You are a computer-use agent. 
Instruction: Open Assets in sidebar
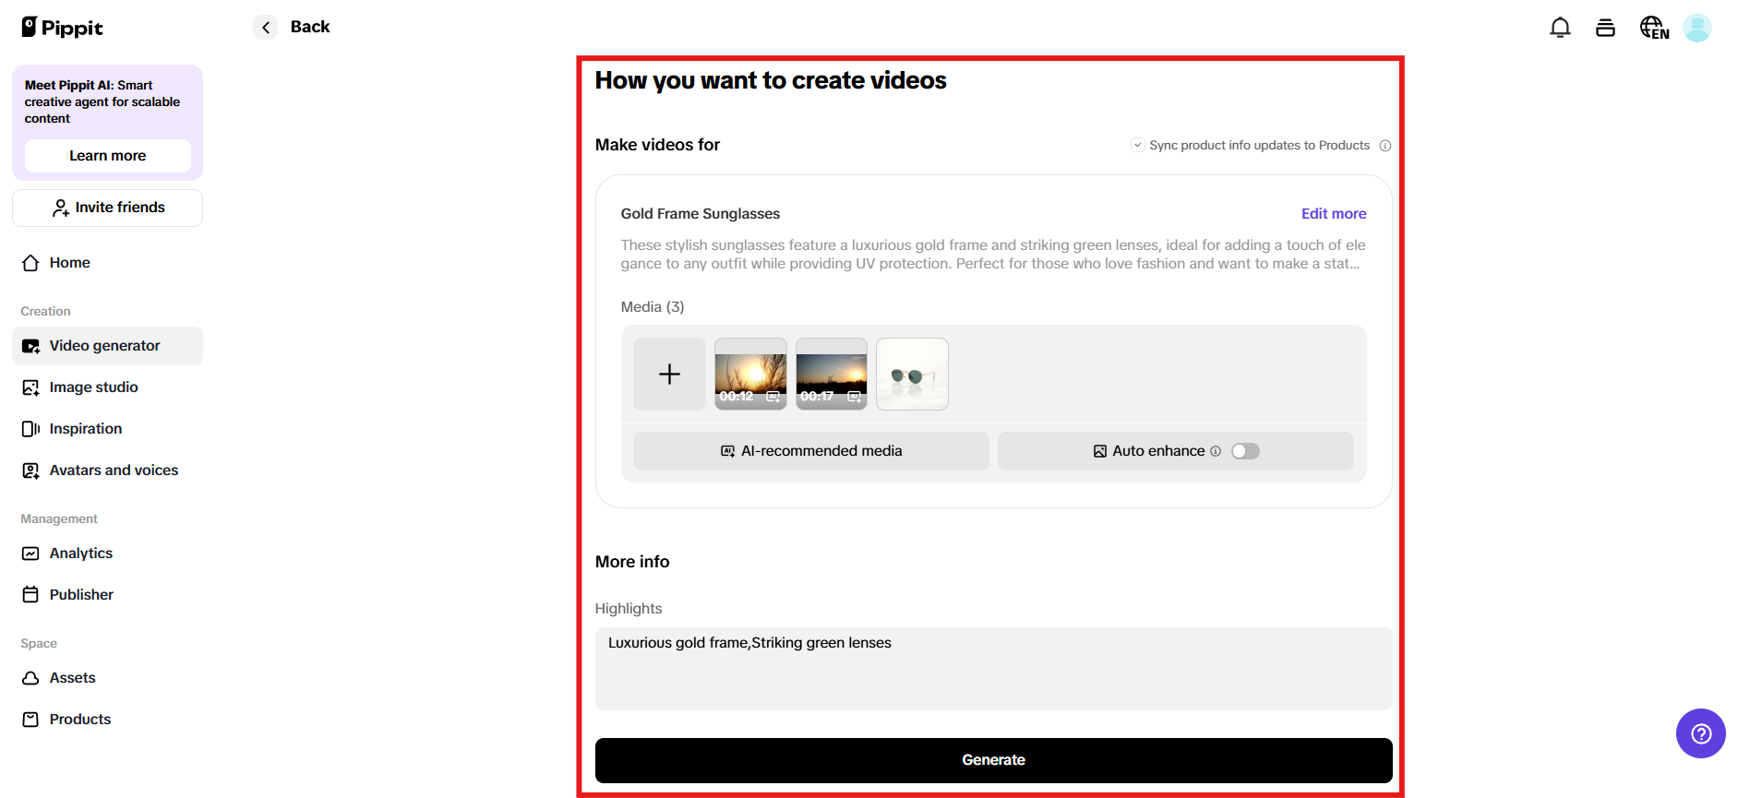(107, 678)
